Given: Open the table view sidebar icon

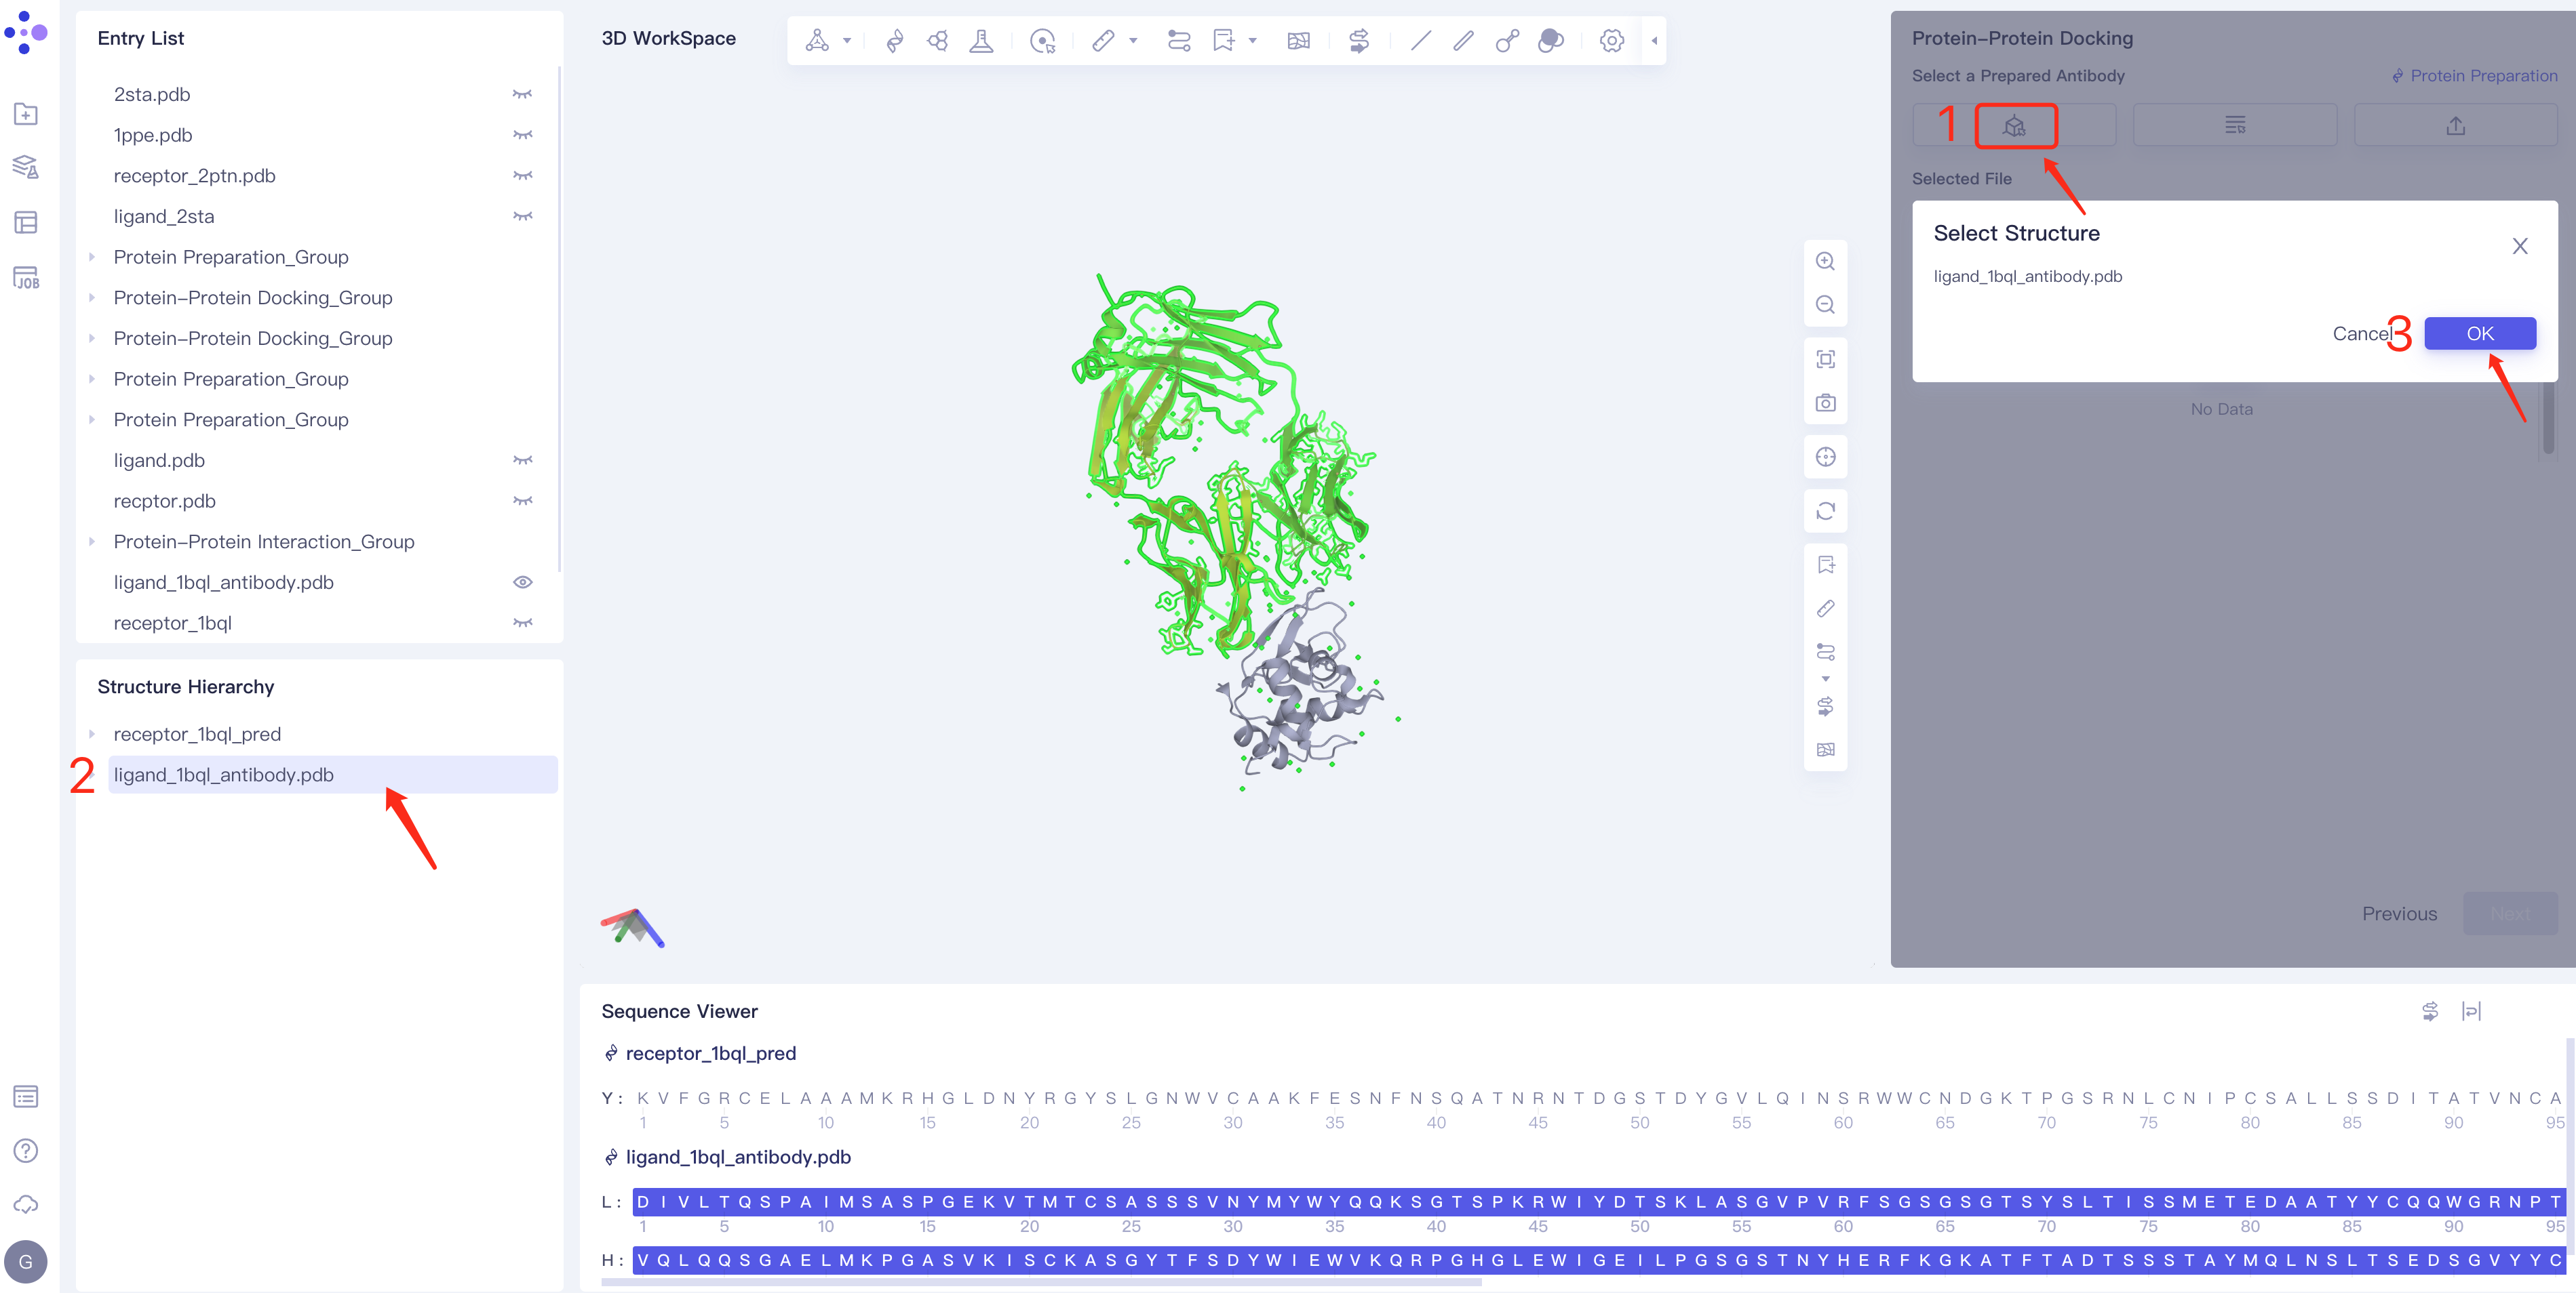Looking at the screenshot, I should [x=26, y=222].
